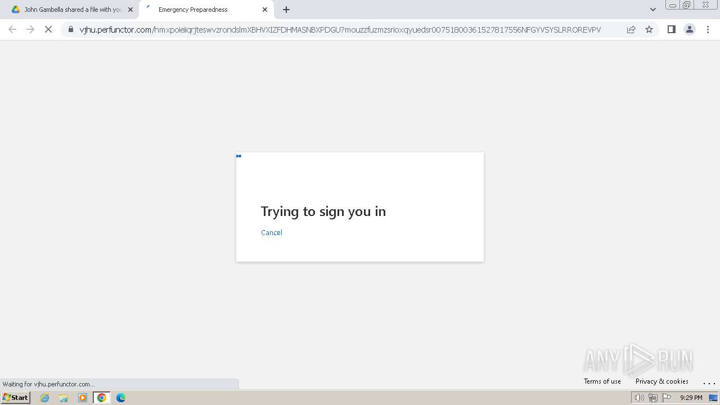Minimize the browser window

click(673, 4)
